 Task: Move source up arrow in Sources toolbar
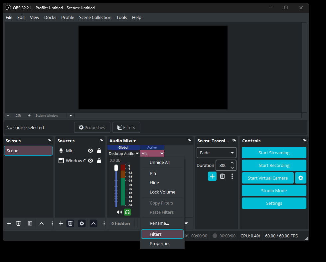tap(93, 223)
